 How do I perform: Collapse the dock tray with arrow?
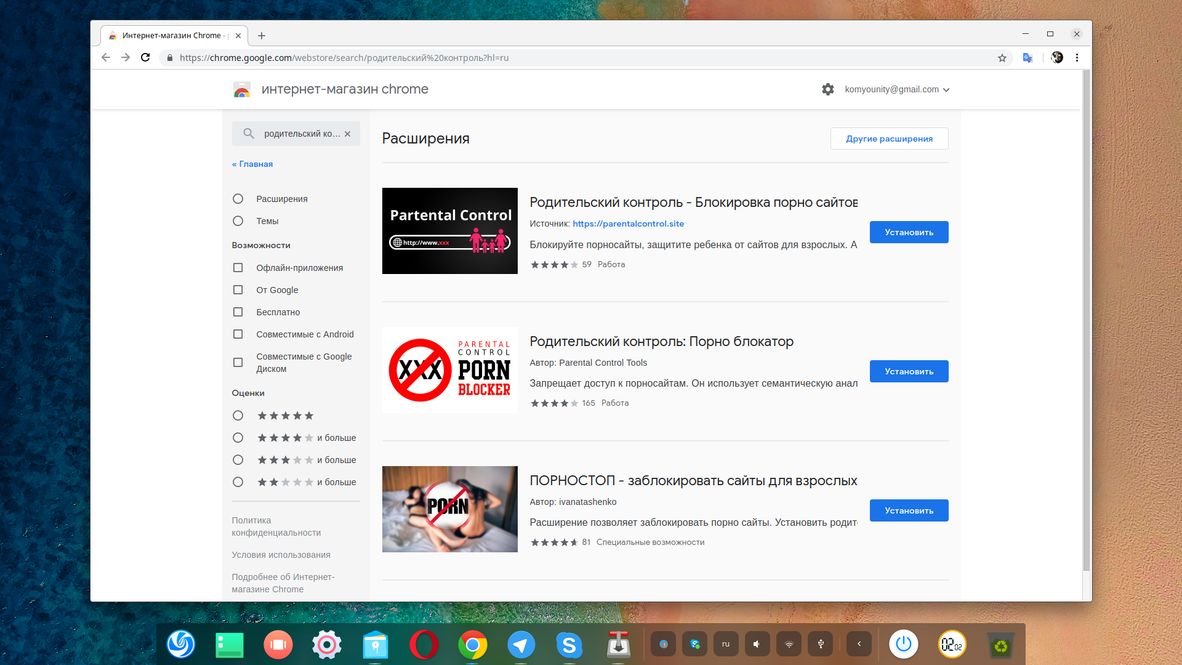859,644
